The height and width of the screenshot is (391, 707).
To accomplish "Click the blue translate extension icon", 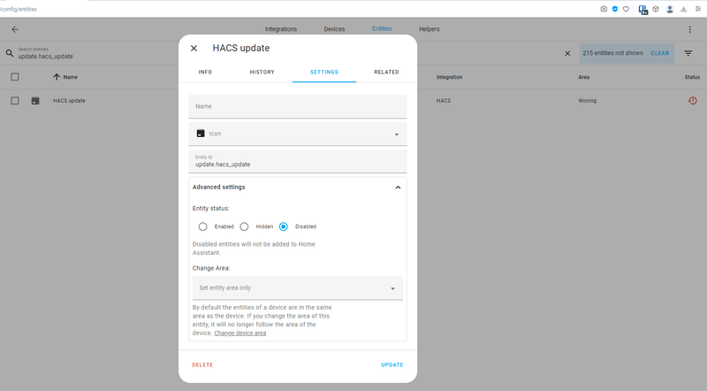I will pyautogui.click(x=643, y=10).
